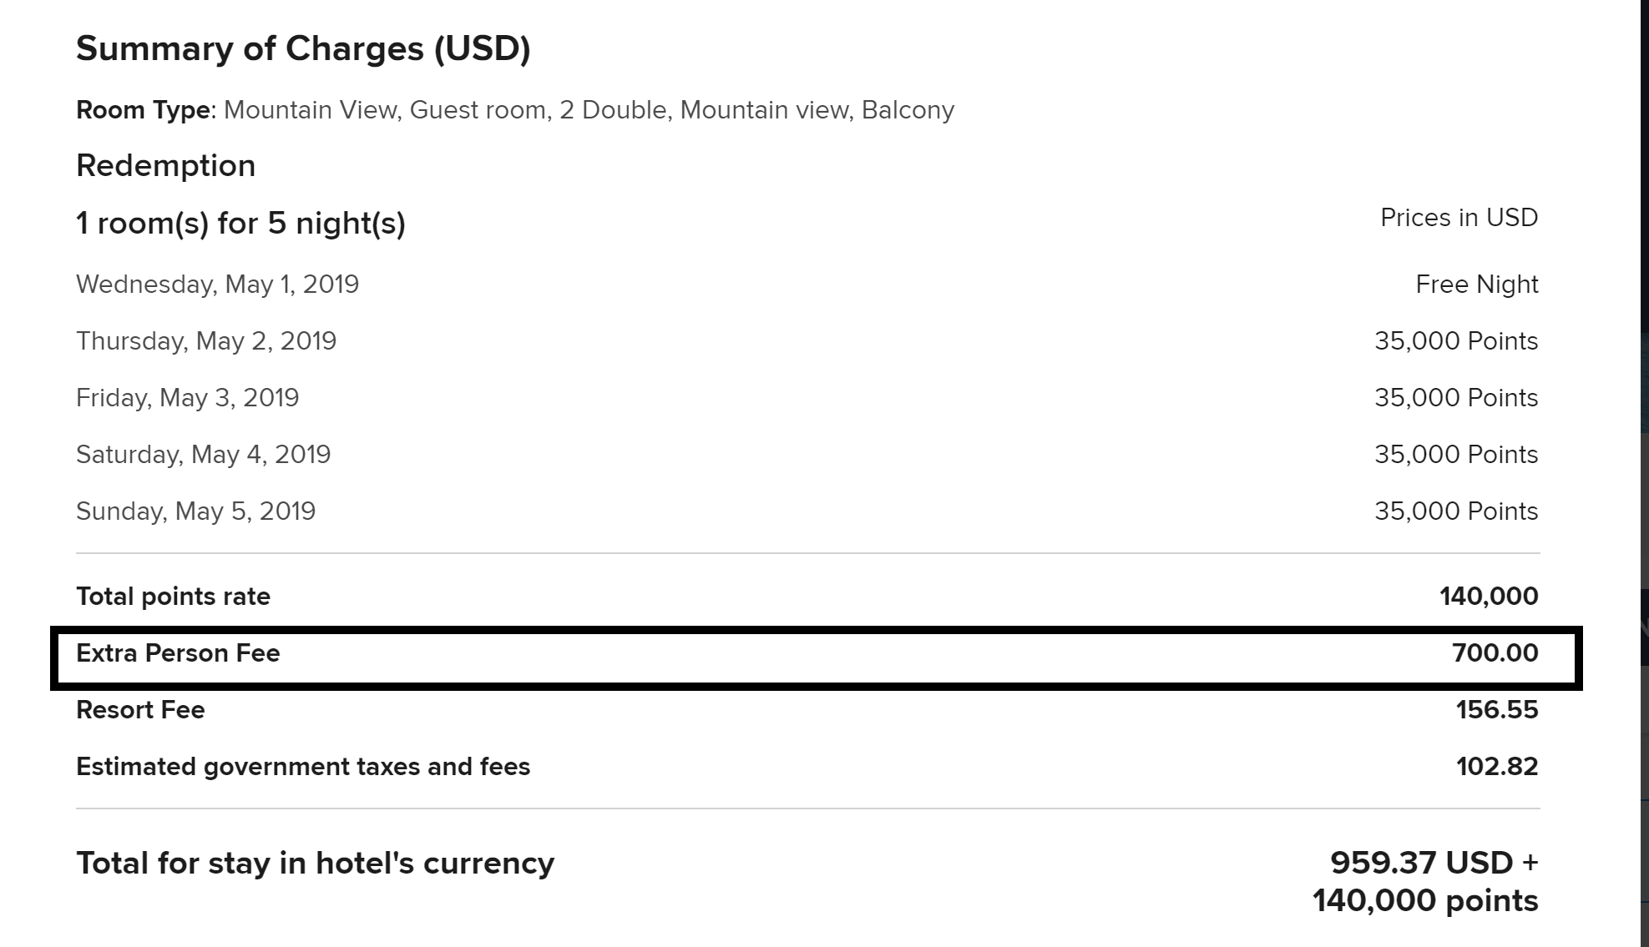Screen dimensions: 1649x947
Task: Select the Redemption section heading
Action: [x=165, y=165]
